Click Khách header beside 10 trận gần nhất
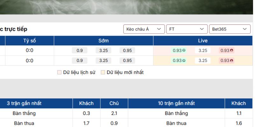Screen dimensions: 255x127 tap(238, 104)
